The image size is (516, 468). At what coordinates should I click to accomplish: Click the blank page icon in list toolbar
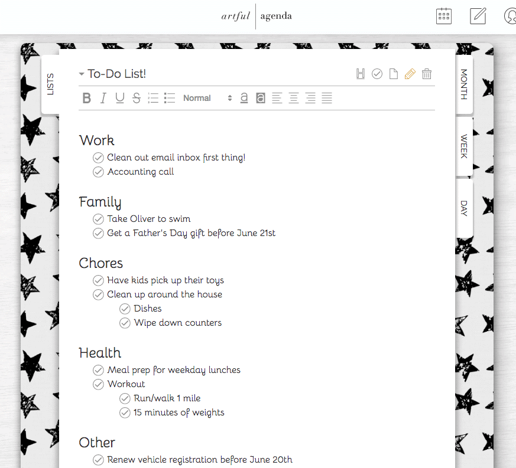pyautogui.click(x=393, y=74)
